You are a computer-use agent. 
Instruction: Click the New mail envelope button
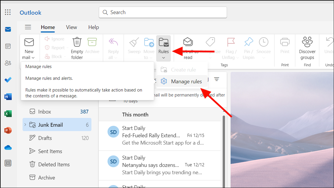point(29,42)
